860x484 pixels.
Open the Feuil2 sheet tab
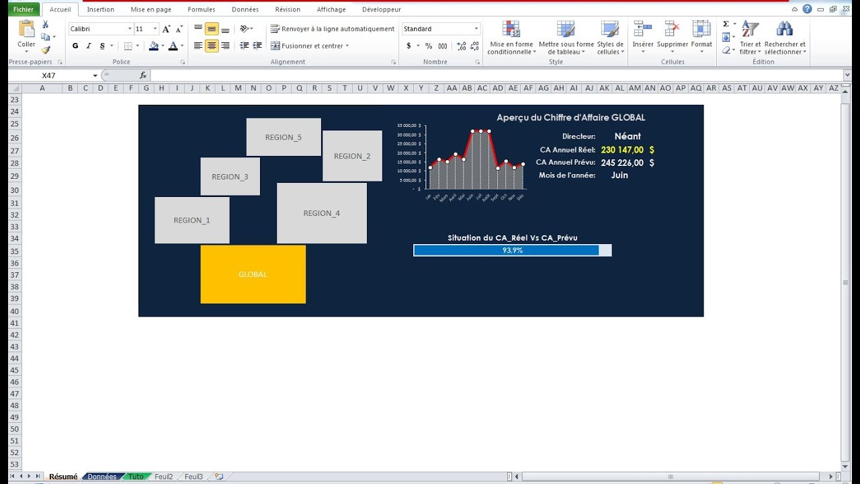(x=164, y=477)
